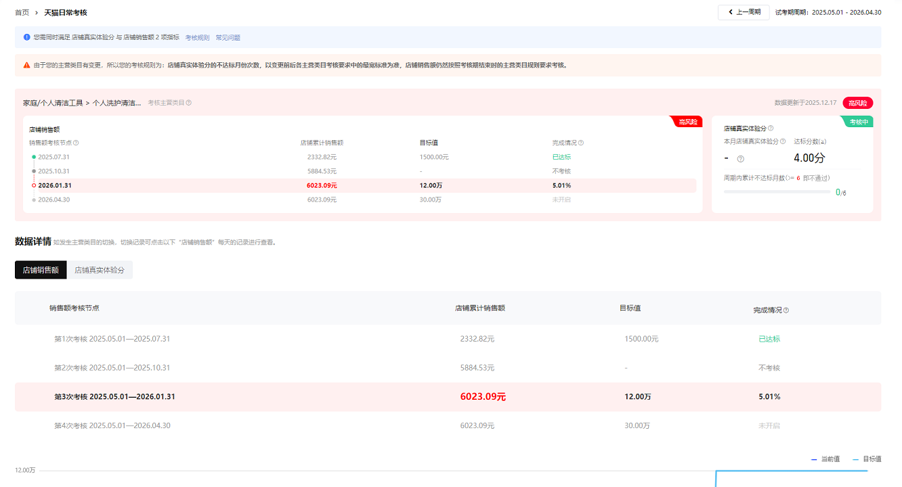Switch to the 店铺真实体验分 tab

coord(100,270)
